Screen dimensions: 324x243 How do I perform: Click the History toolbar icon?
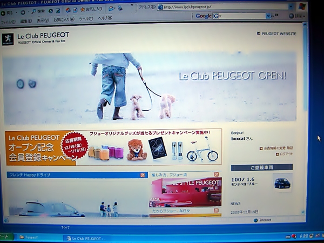[58, 11]
